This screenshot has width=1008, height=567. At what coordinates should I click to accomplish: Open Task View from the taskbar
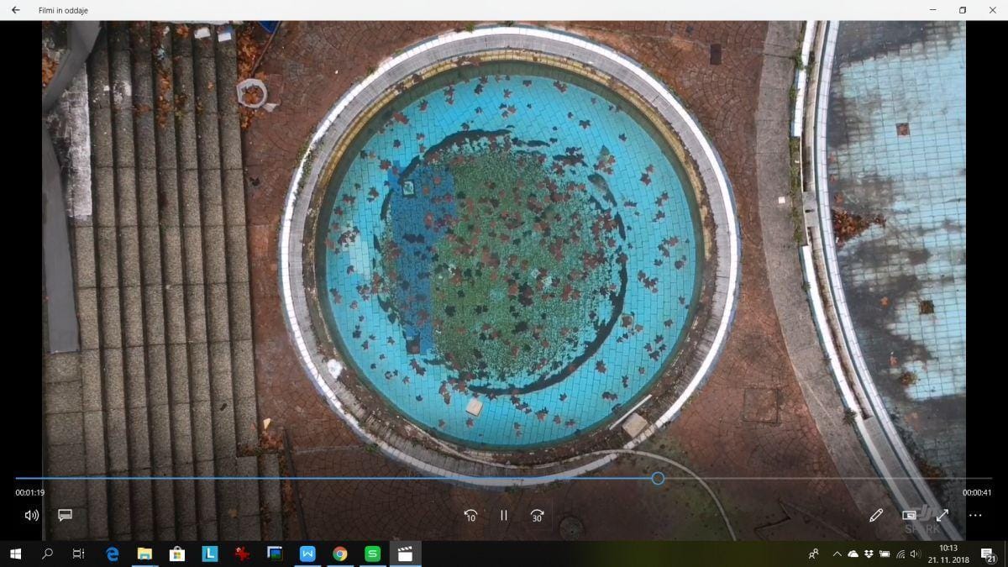point(78,554)
